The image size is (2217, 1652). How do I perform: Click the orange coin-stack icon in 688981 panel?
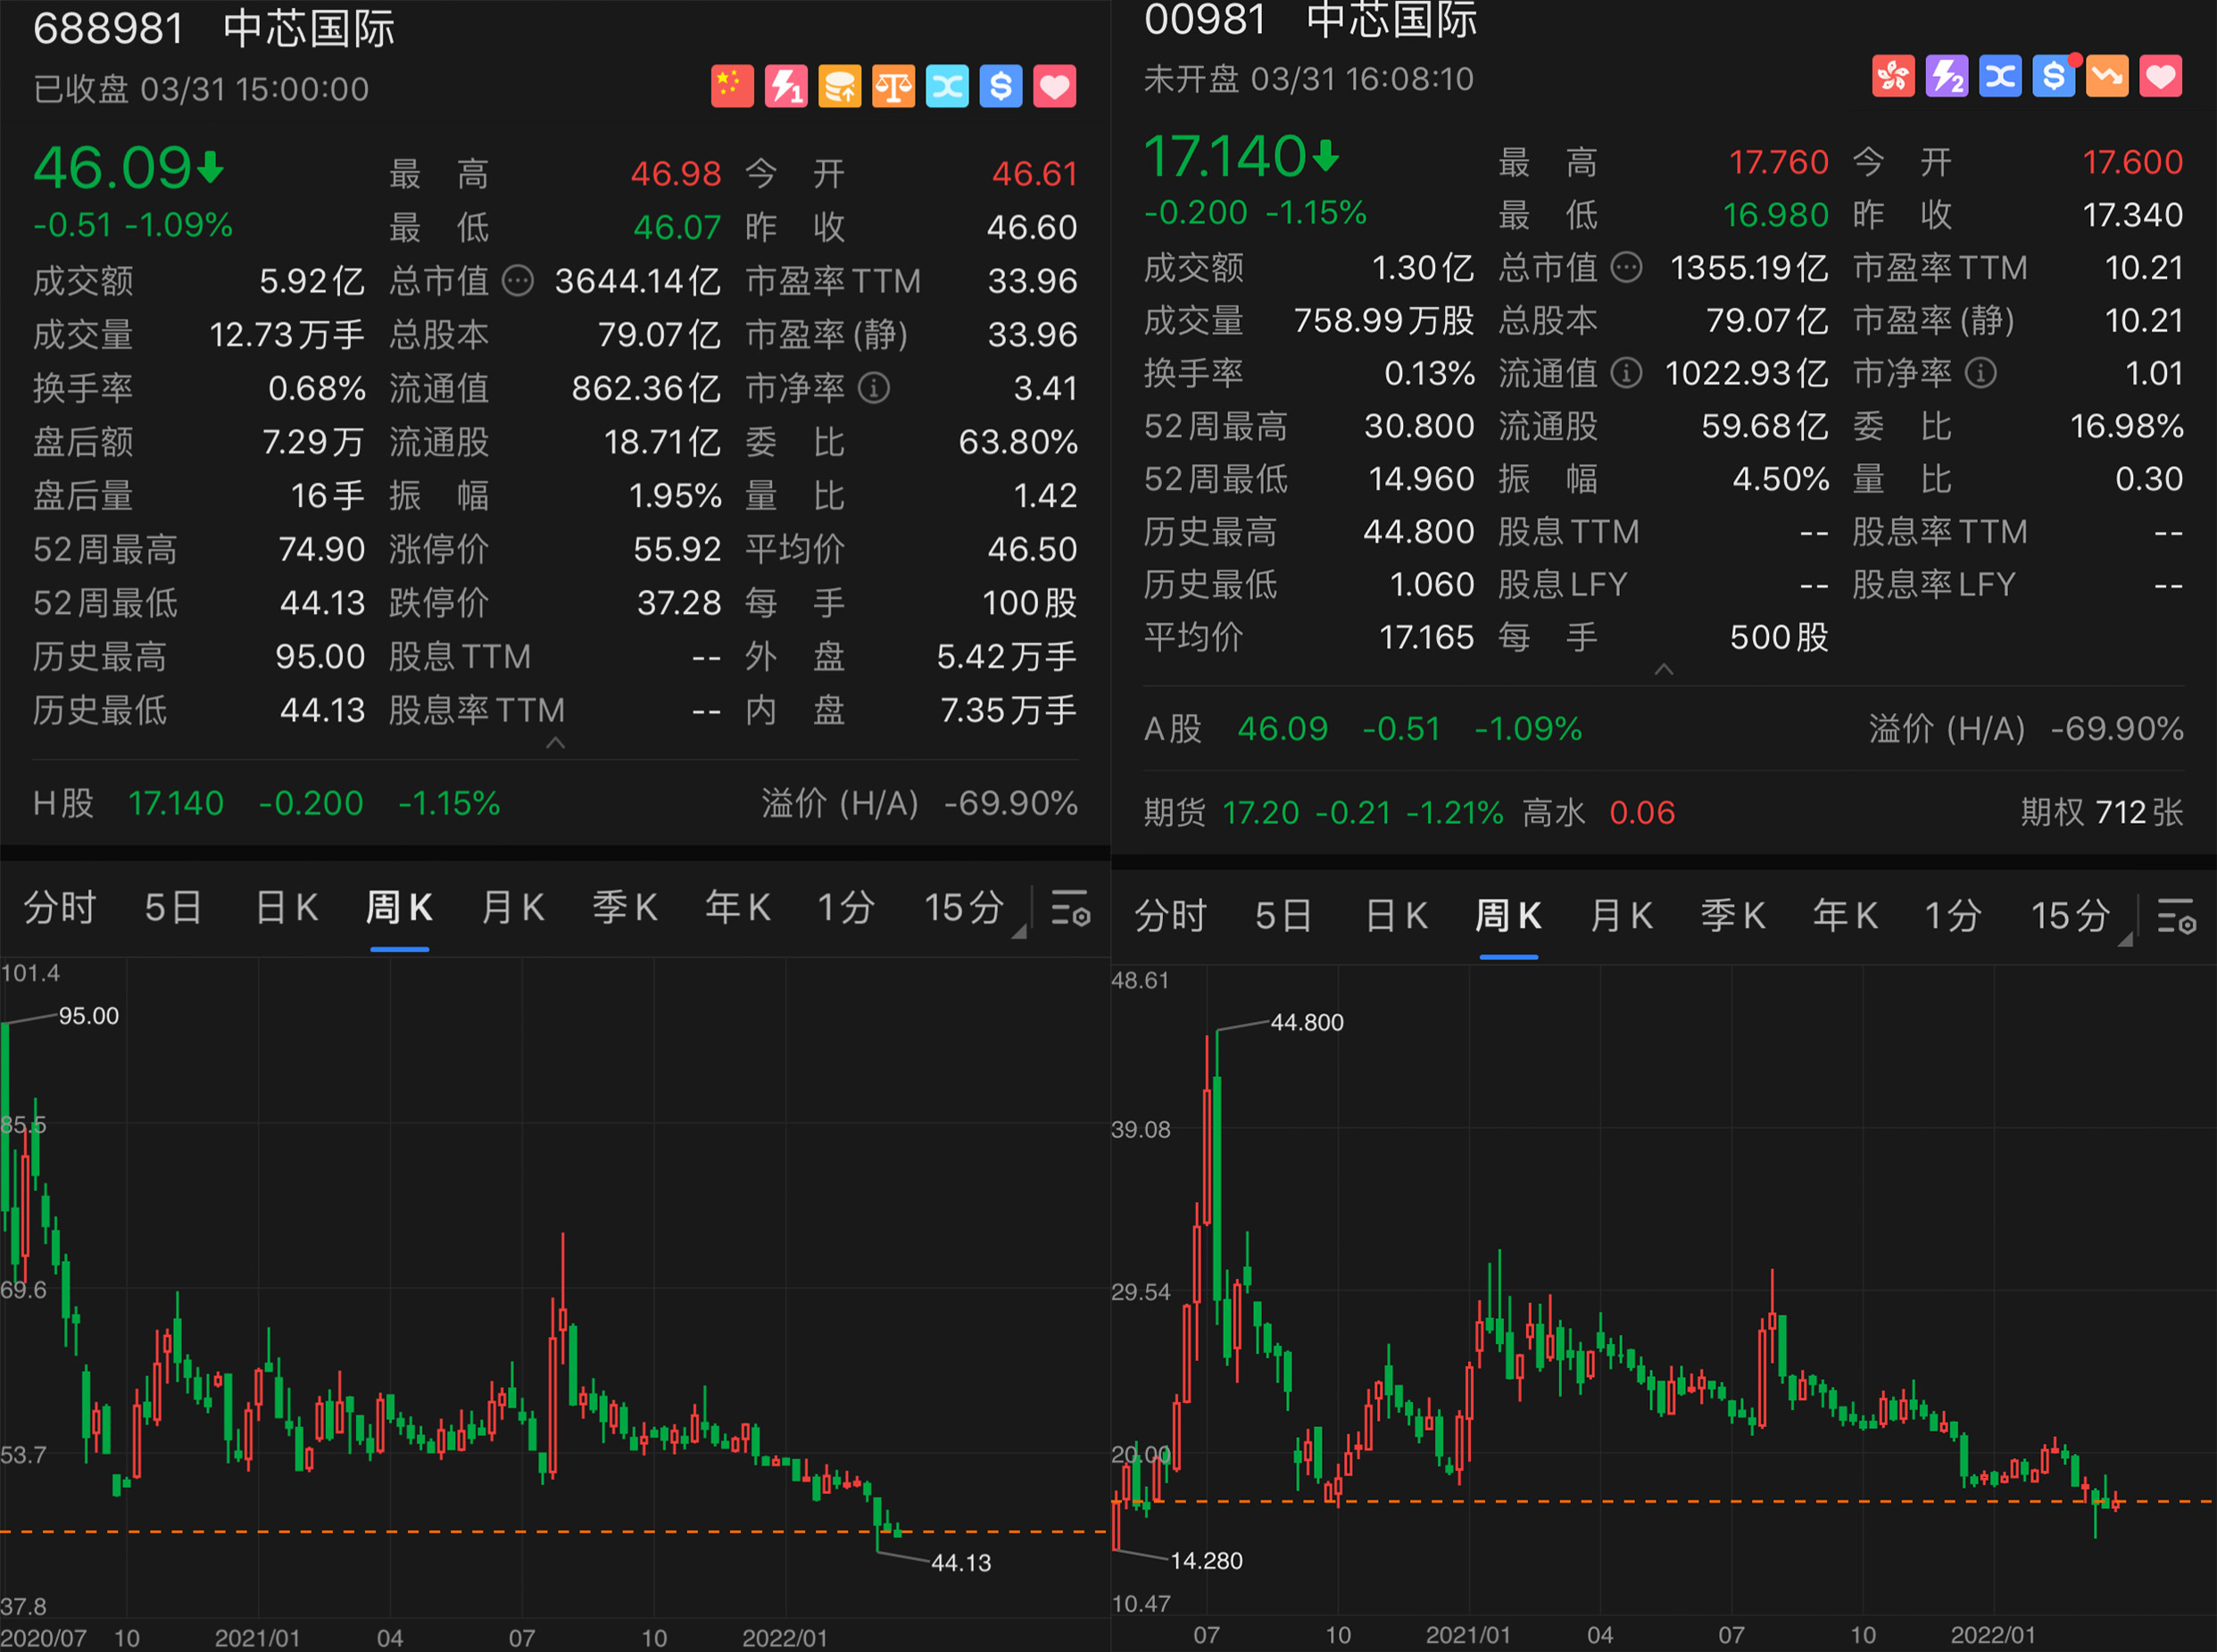(x=840, y=86)
